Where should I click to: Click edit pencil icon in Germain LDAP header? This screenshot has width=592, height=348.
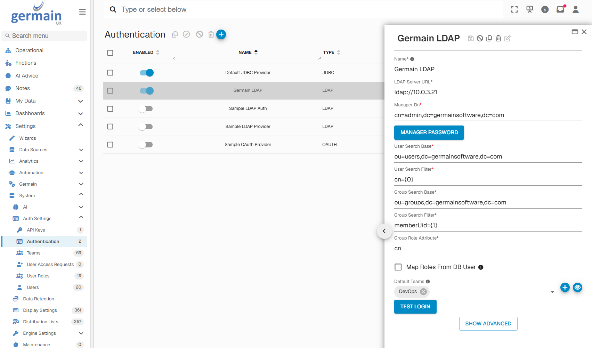tap(508, 38)
